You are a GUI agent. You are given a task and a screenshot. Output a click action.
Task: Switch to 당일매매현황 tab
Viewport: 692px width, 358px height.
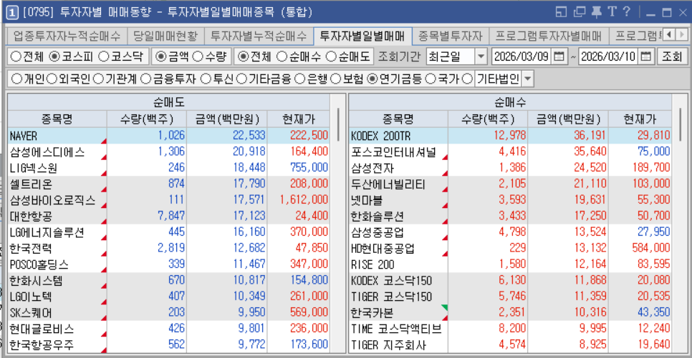[x=166, y=36]
